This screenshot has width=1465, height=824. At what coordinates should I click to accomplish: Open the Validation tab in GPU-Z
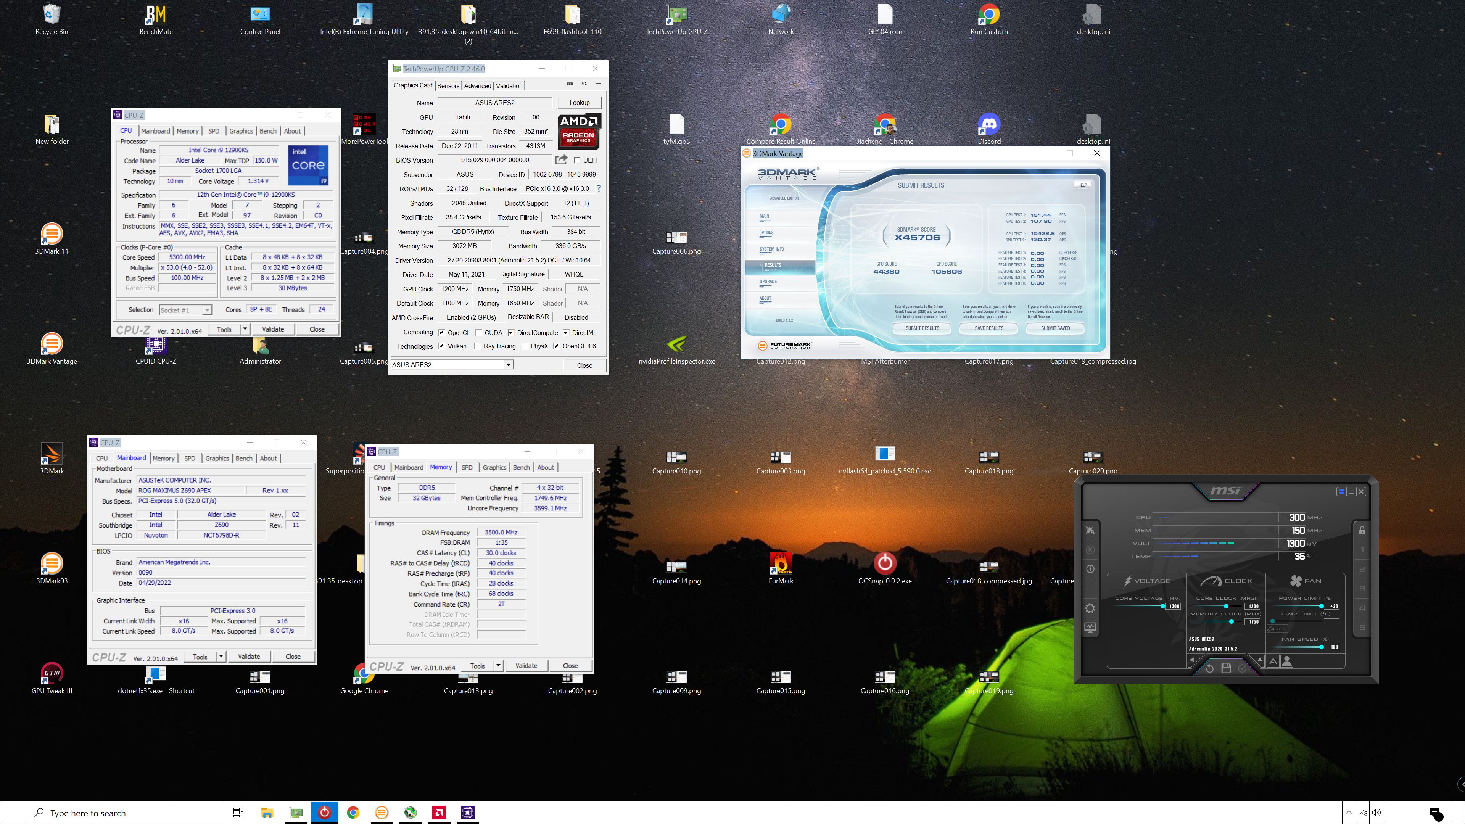(x=509, y=86)
